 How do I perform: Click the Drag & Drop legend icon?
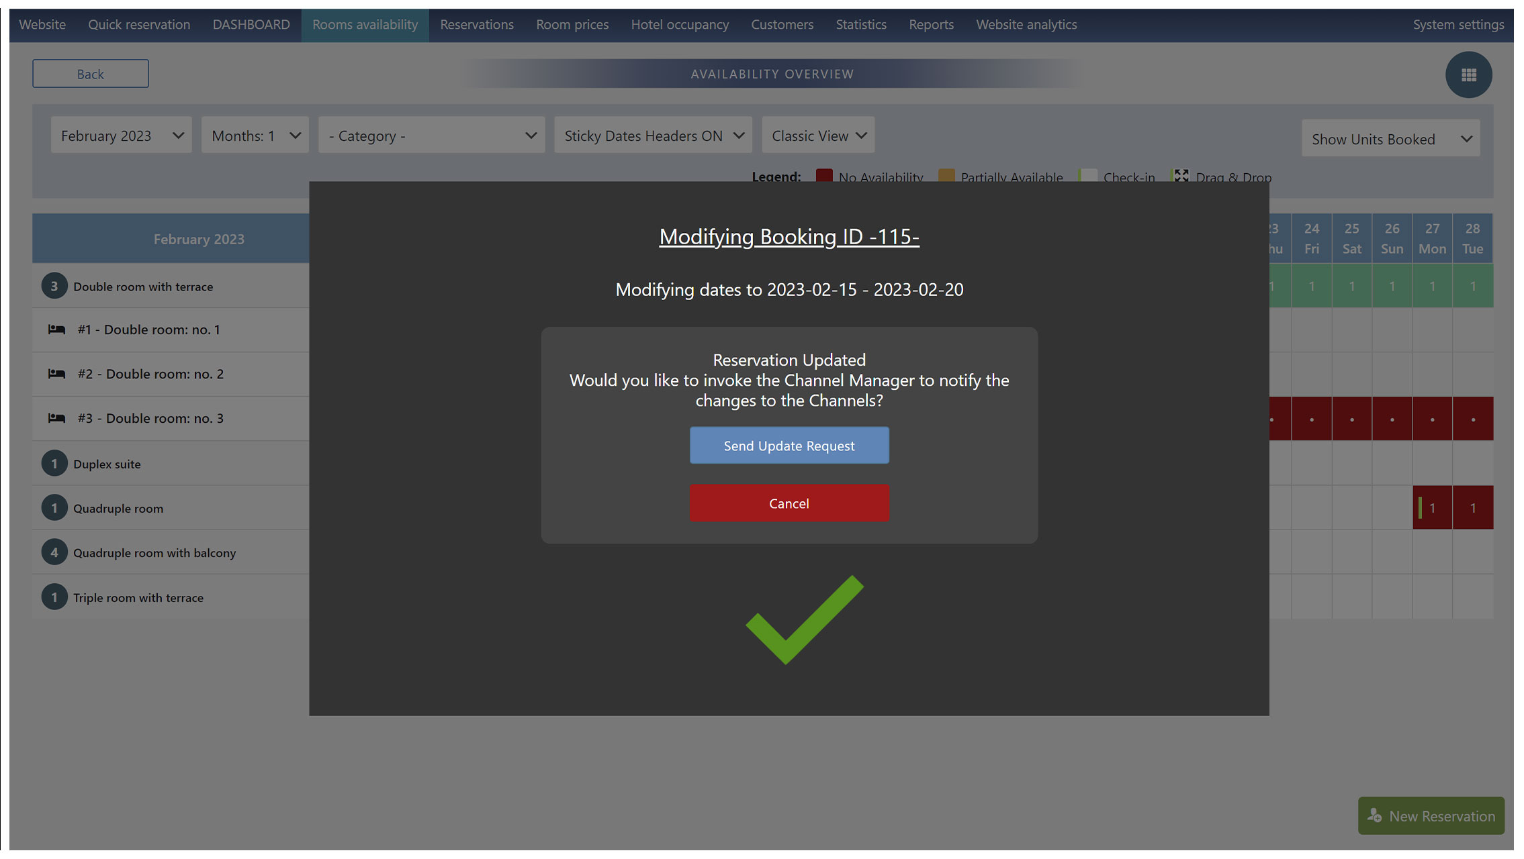[1181, 176]
